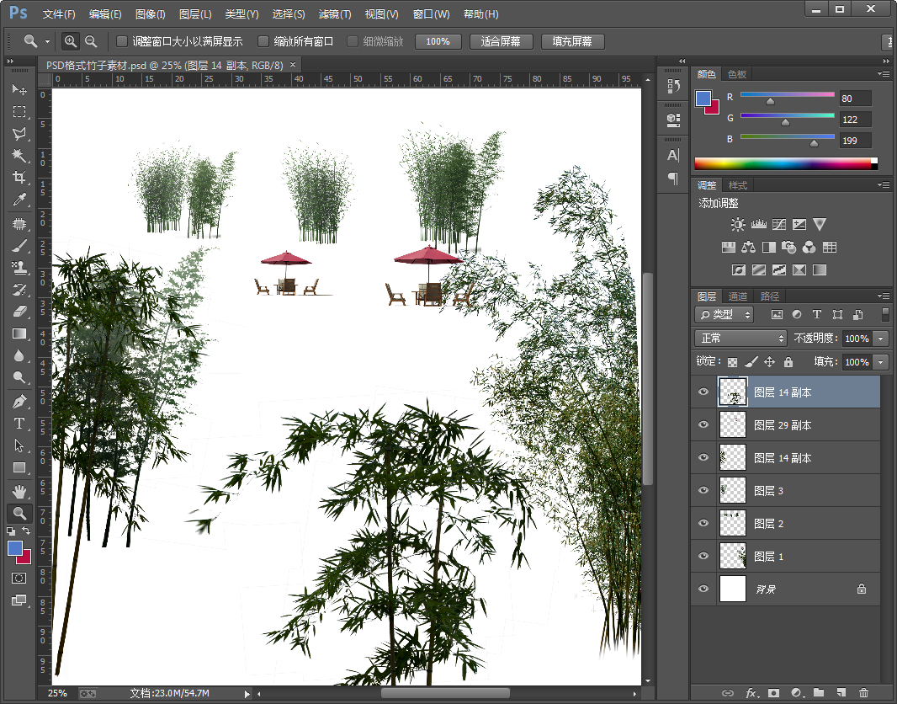Screen dimensions: 897x704
Task: Select the Magic Wand tool
Action: (x=19, y=156)
